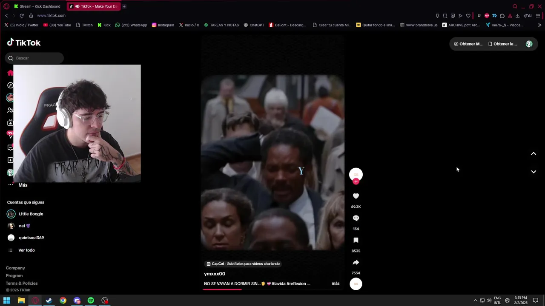Expand Más menu in TikTok sidebar
The width and height of the screenshot is (545, 306).
[17, 185]
